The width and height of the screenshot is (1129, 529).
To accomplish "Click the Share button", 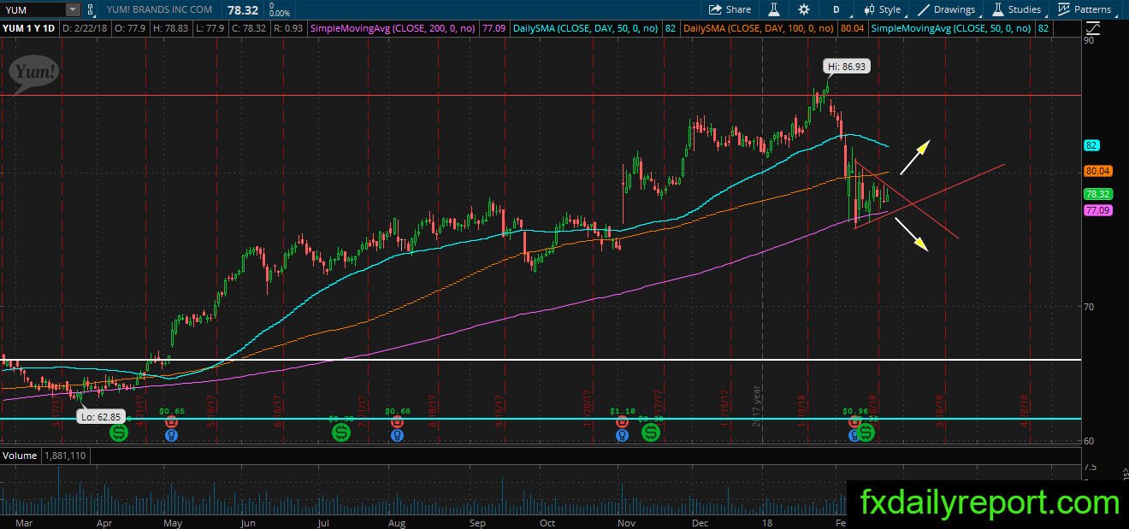I will (730, 9).
